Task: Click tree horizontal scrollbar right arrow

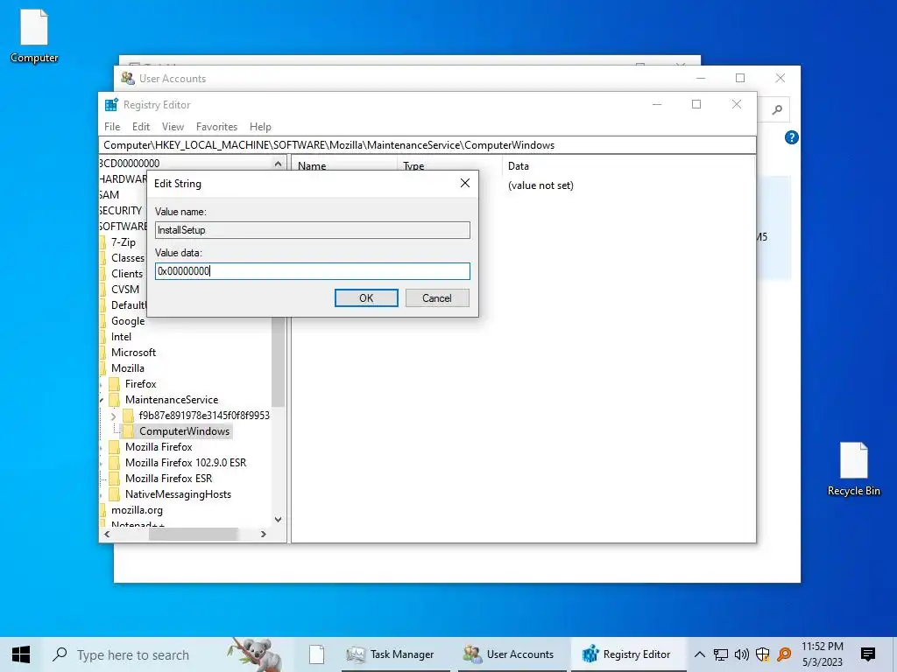Action: 263,535
